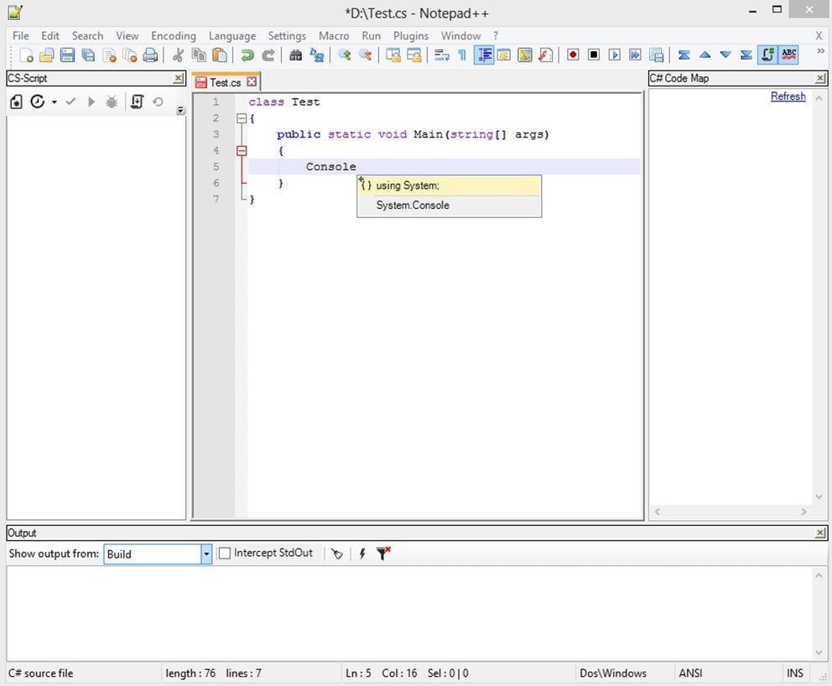Switch to the Test.cs tab

pos(225,82)
